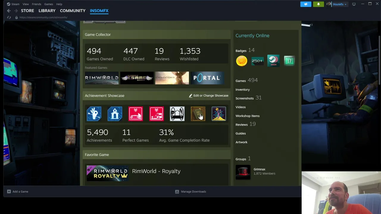
Task: Click the forward navigation arrow
Action: click(x=16, y=11)
